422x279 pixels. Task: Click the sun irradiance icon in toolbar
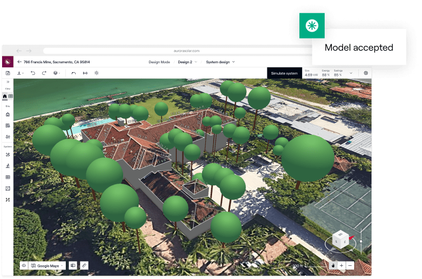(x=96, y=73)
